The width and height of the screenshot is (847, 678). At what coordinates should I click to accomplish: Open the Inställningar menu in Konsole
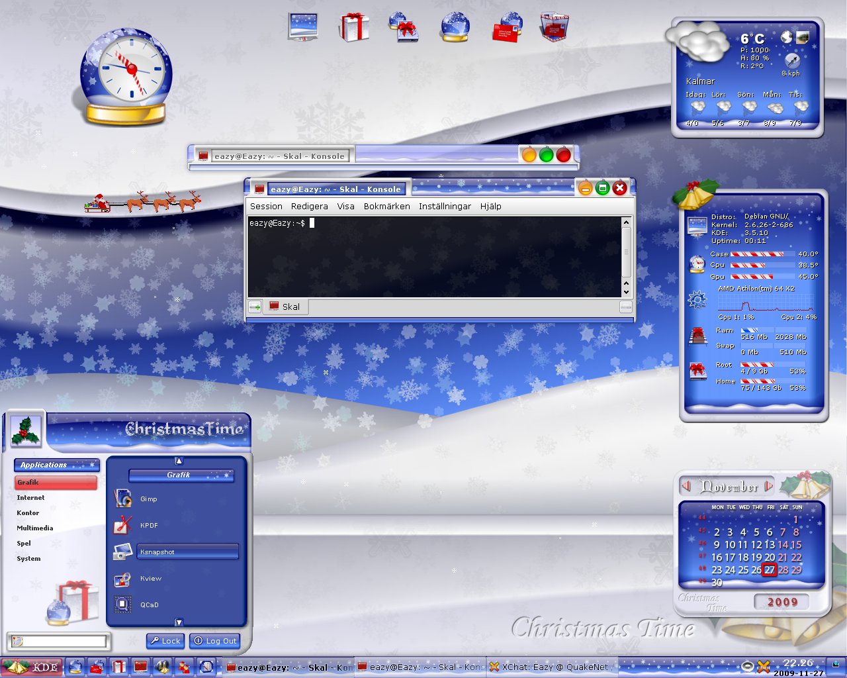(x=445, y=206)
